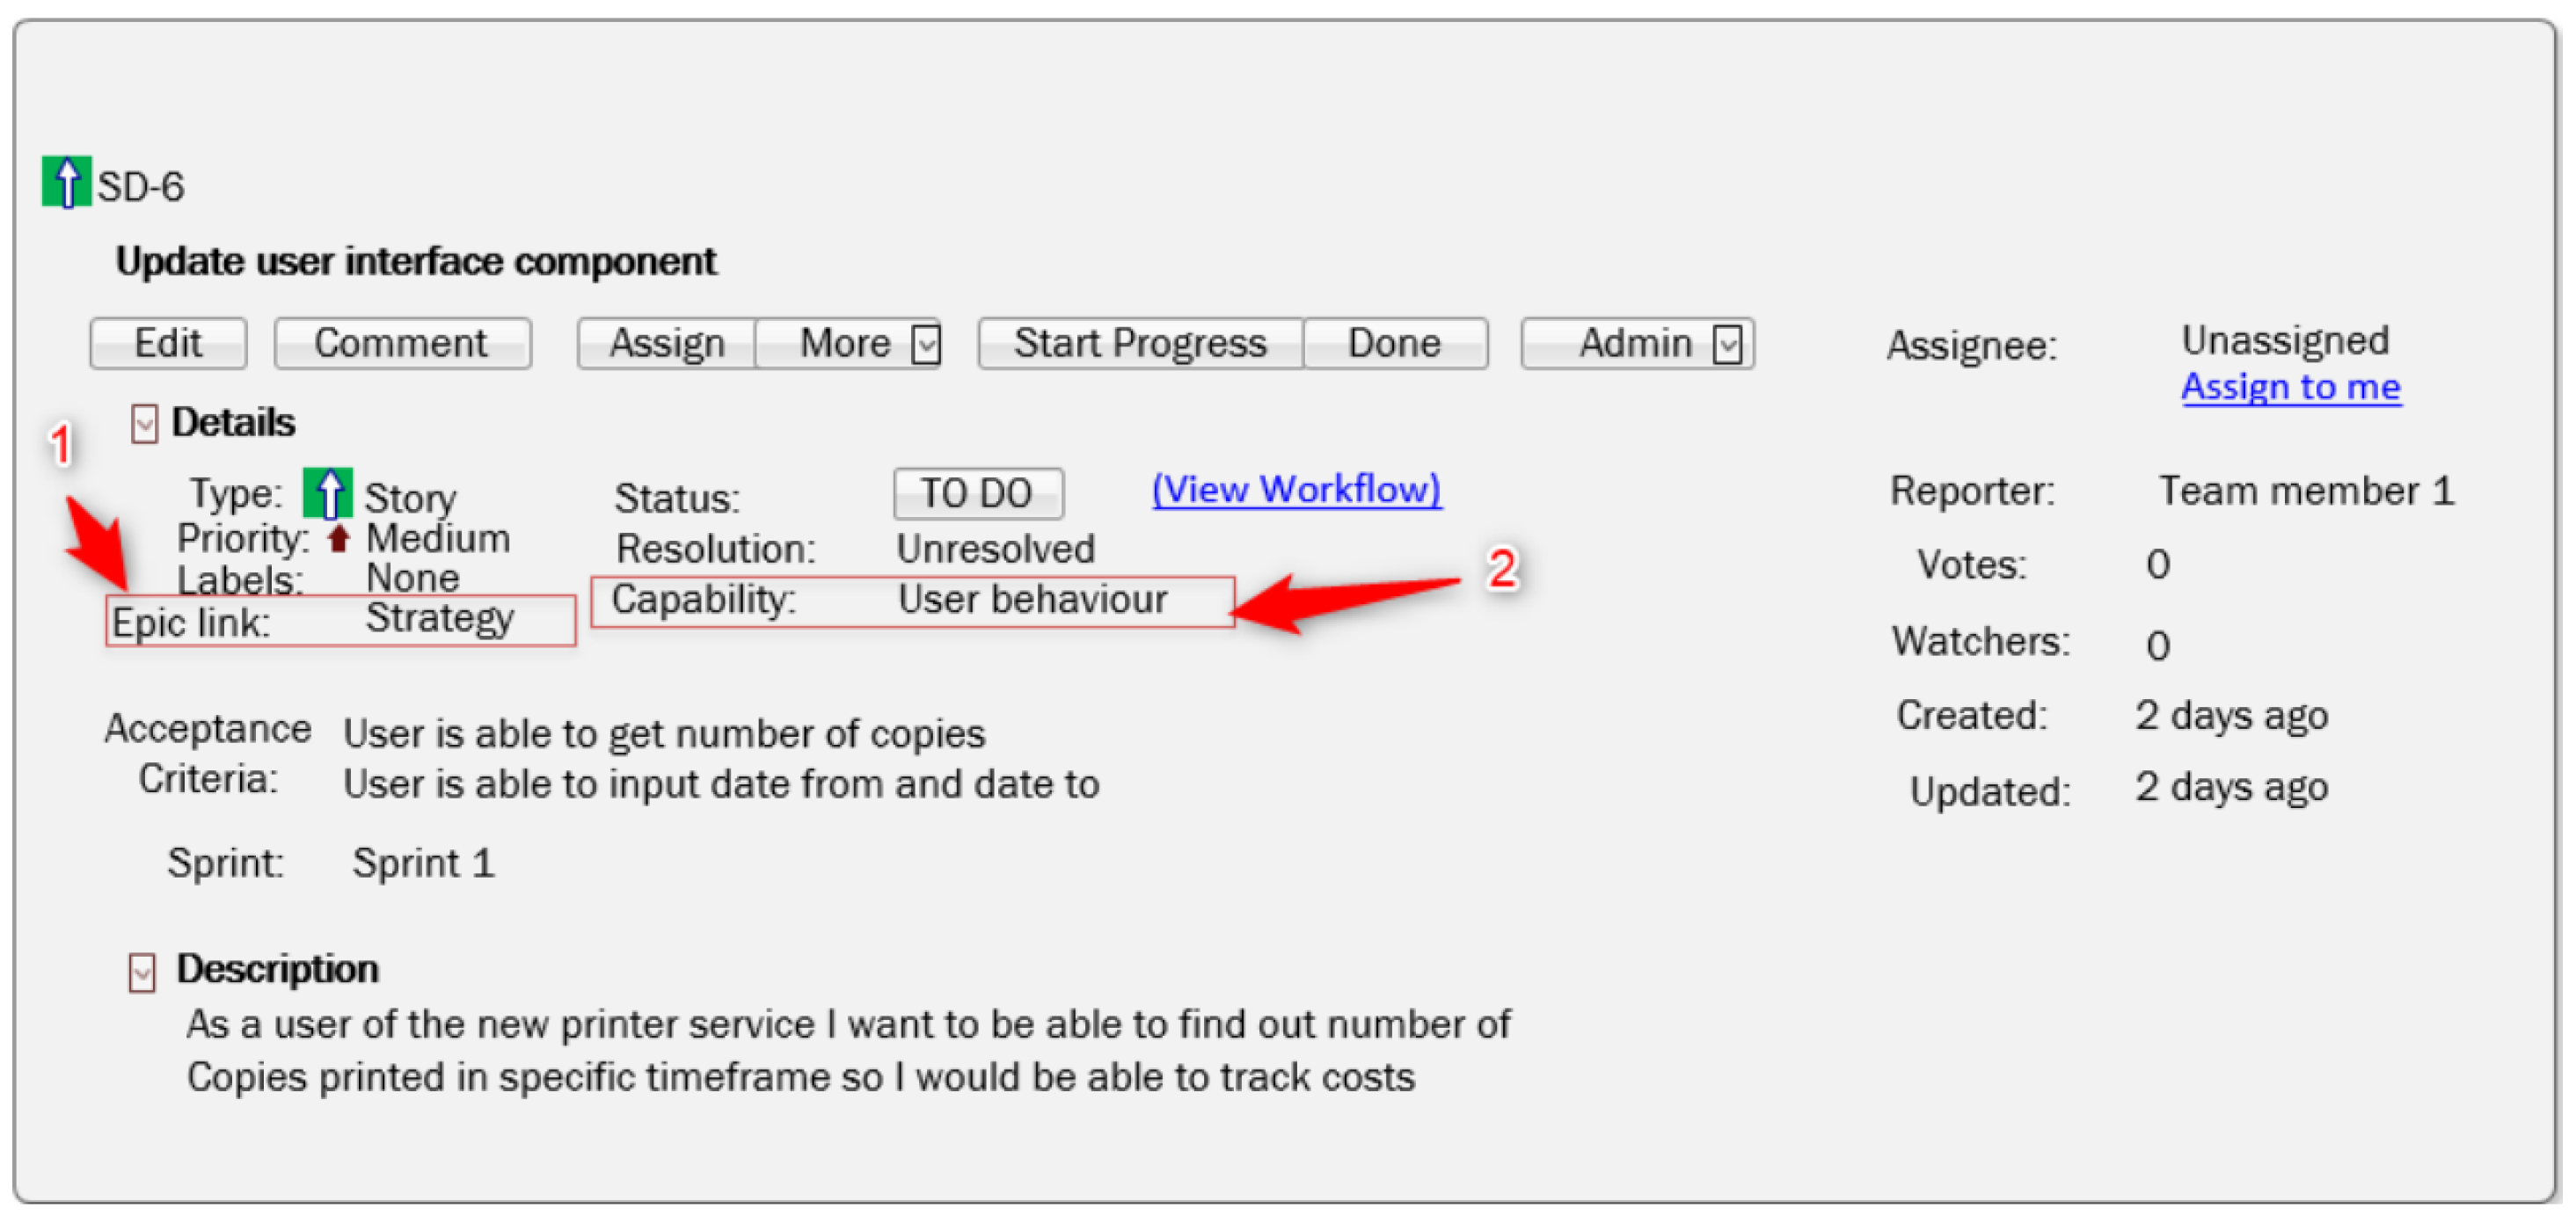Click the Strategy epic link value
Image resolution: width=2576 pixels, height=1224 pixels.
pos(440,619)
